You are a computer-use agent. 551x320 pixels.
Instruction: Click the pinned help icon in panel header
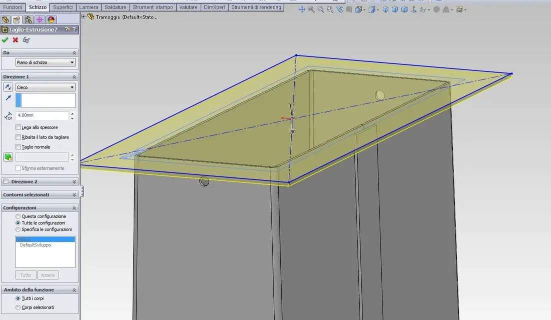pos(68,29)
